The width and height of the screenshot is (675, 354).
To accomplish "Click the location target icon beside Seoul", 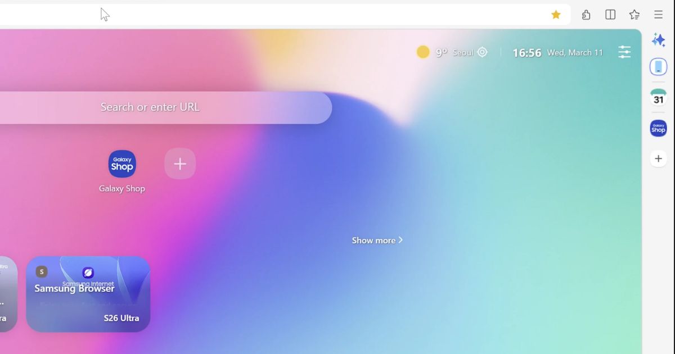I will 482,52.
